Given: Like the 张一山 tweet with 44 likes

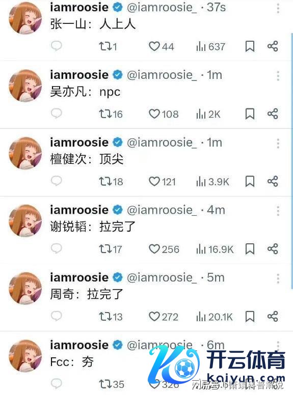Looking at the screenshot, I should (162, 47).
